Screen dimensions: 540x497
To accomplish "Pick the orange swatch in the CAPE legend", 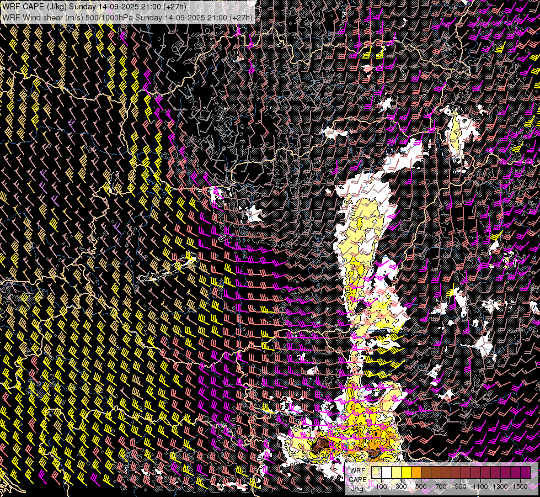I will click(416, 473).
